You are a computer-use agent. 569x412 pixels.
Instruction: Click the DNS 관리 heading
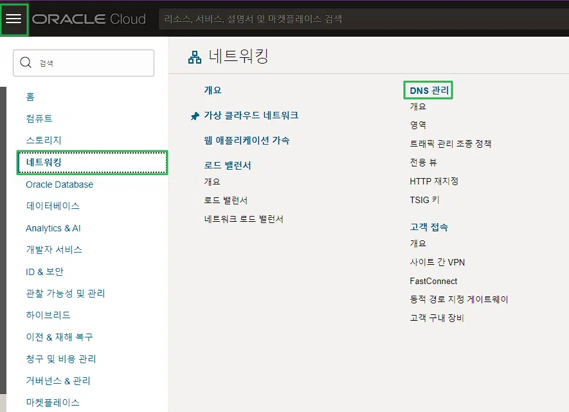pyautogui.click(x=429, y=91)
